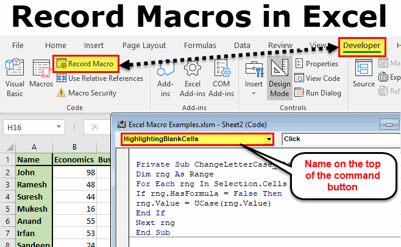Click the 'End If' code line
This screenshot has height=247, width=401.
151,214
